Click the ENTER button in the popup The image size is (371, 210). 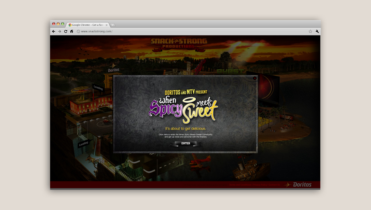[186, 143]
